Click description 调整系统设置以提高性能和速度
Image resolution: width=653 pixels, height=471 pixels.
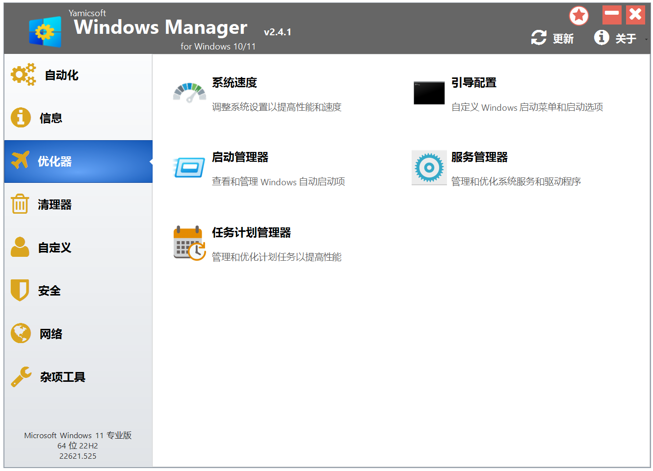[277, 107]
